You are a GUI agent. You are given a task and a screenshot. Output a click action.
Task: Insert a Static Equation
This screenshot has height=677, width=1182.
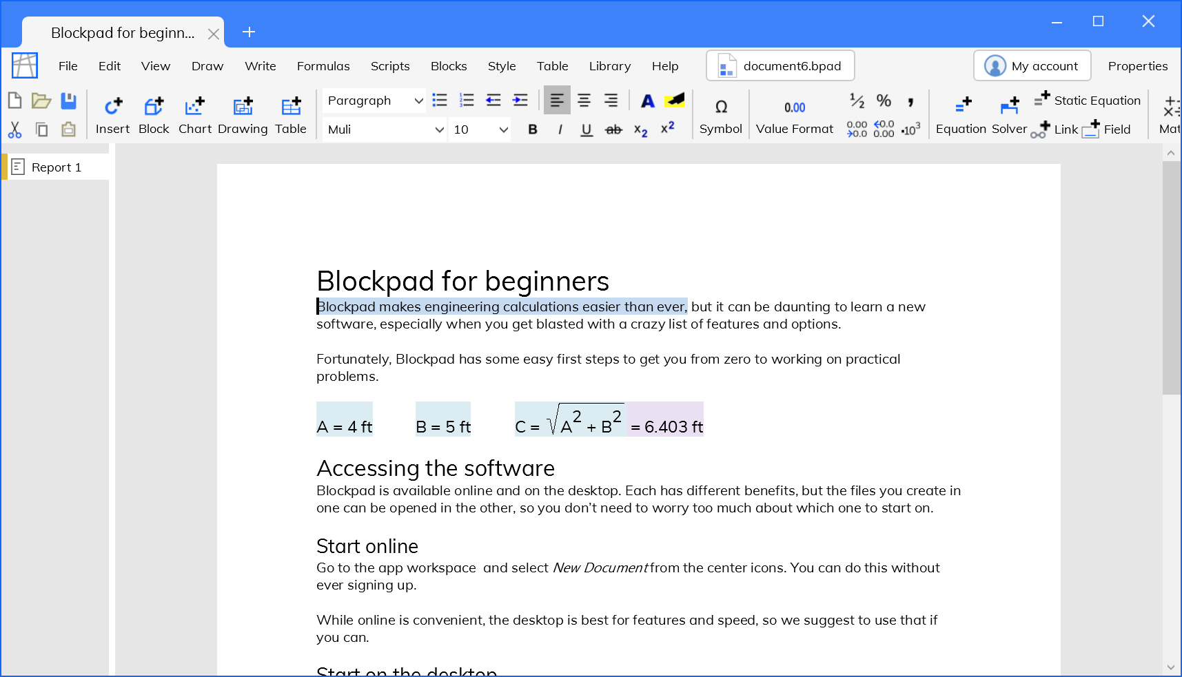1088,101
